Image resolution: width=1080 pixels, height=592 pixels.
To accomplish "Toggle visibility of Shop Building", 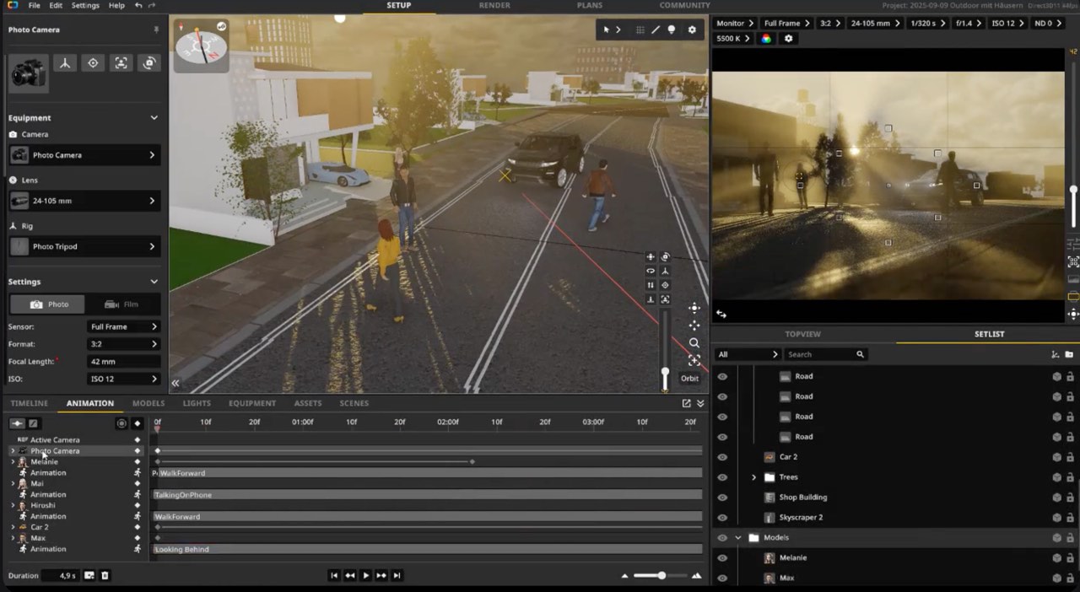I will pos(722,498).
